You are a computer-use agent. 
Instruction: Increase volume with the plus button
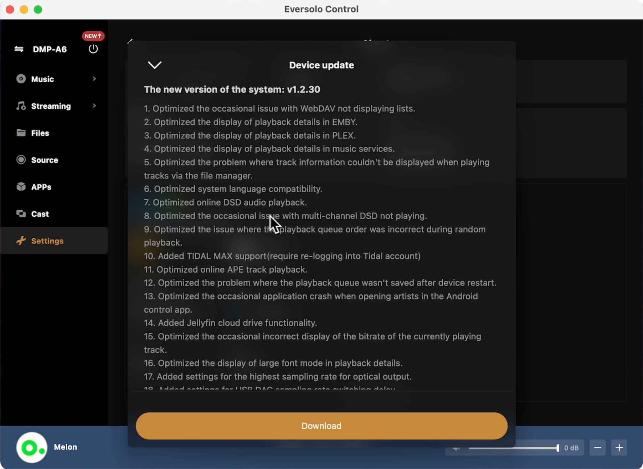pos(619,448)
